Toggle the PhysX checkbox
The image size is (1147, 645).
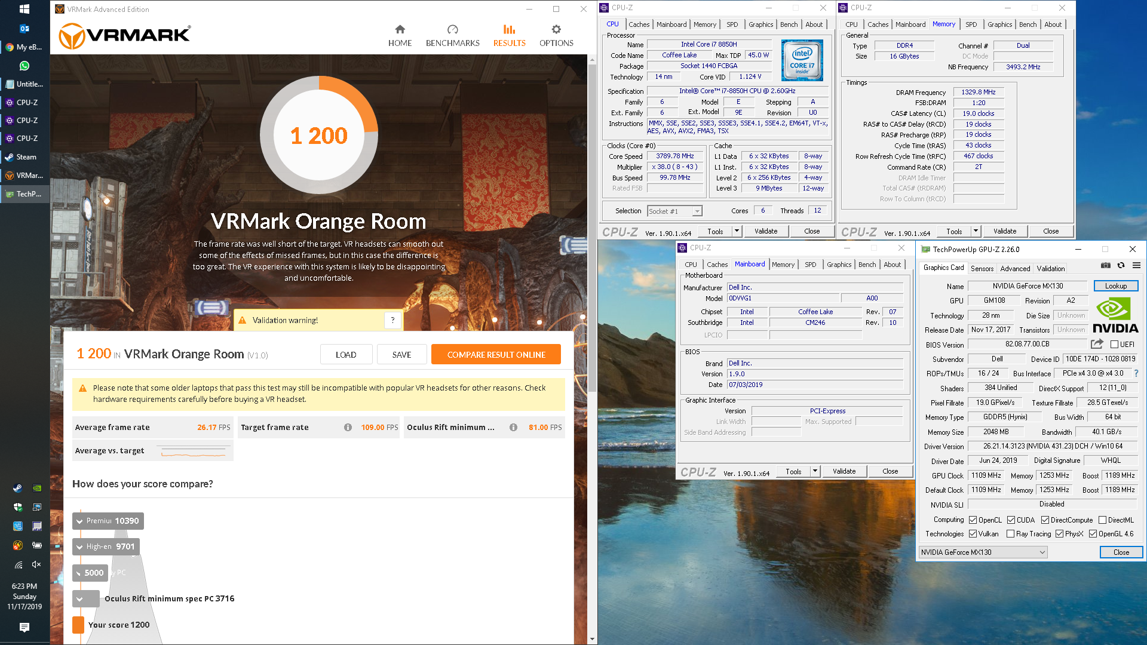[x=1059, y=534]
